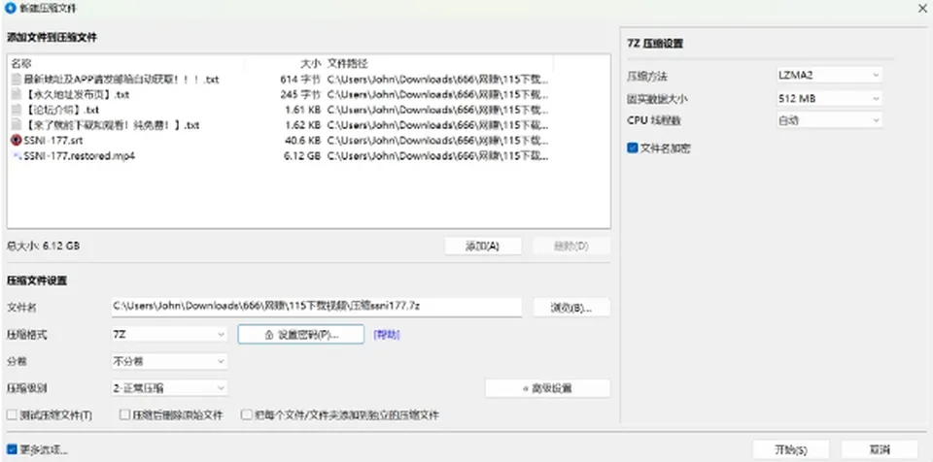Click the app icon in the title bar
The width and height of the screenshot is (933, 462).
click(10, 9)
